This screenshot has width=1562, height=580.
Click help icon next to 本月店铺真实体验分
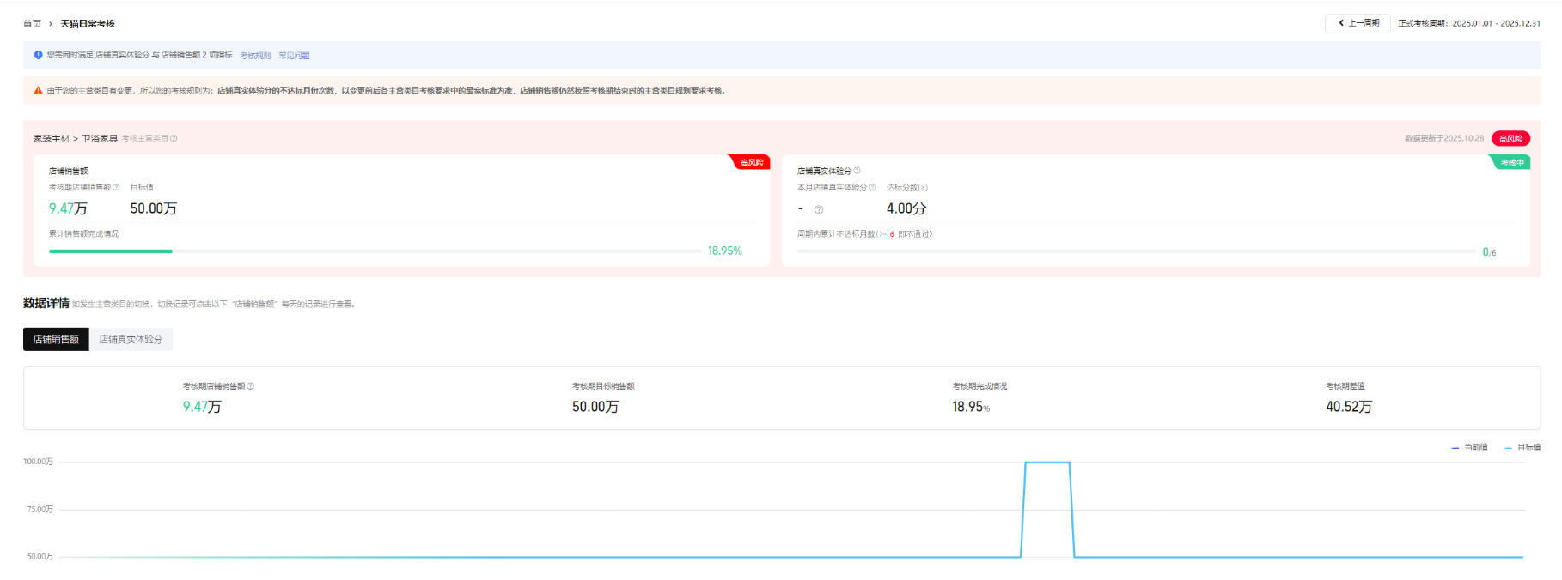pyautogui.click(x=873, y=187)
